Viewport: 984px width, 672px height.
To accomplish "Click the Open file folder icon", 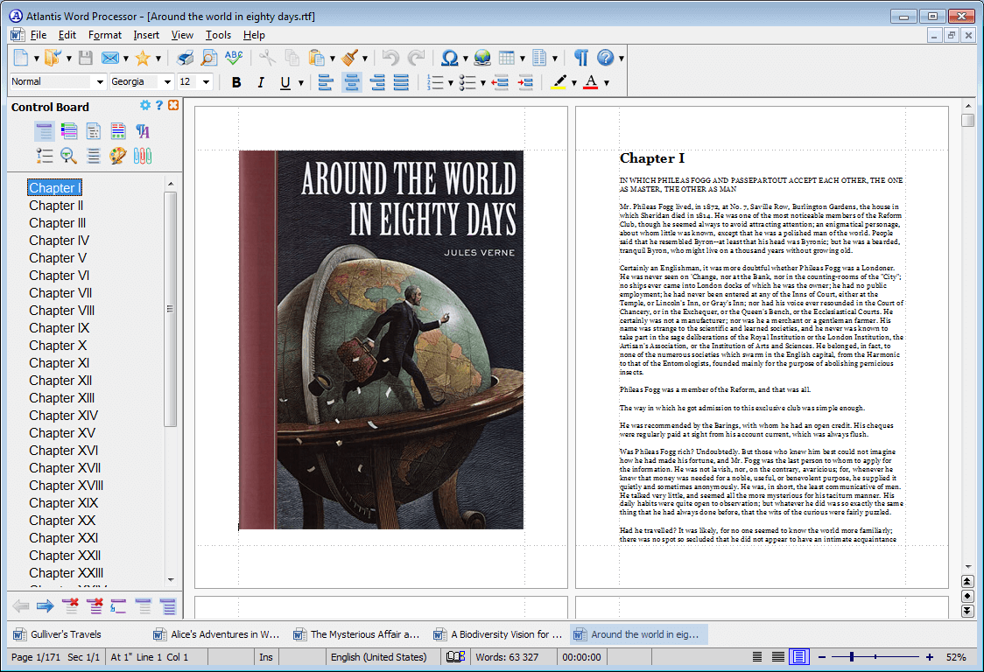I will click(x=53, y=58).
